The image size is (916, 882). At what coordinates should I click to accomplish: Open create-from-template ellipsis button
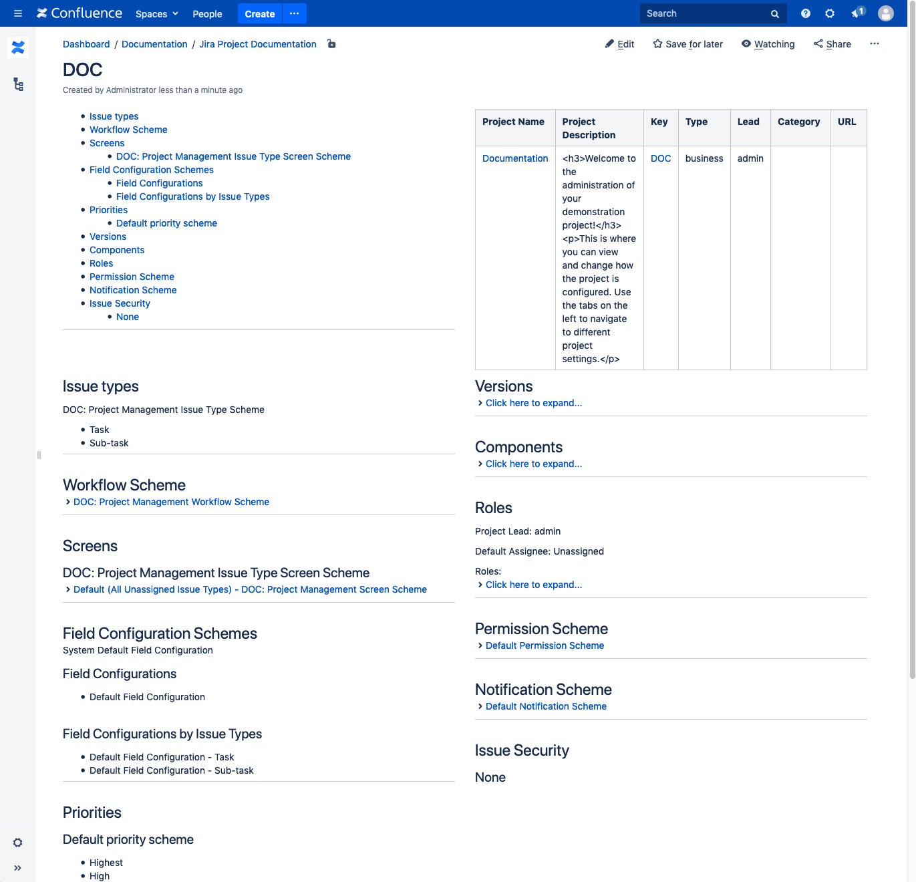click(295, 13)
